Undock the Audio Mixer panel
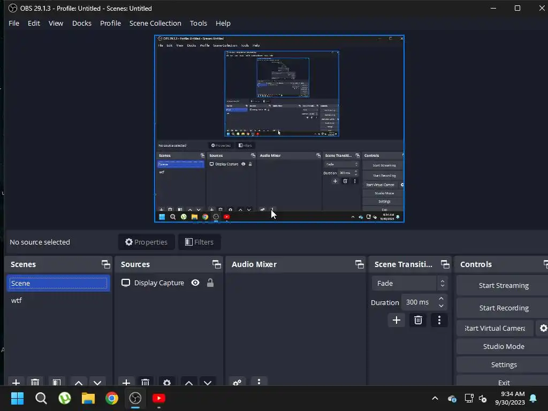Screen dimensions: 548x411 tap(359, 264)
